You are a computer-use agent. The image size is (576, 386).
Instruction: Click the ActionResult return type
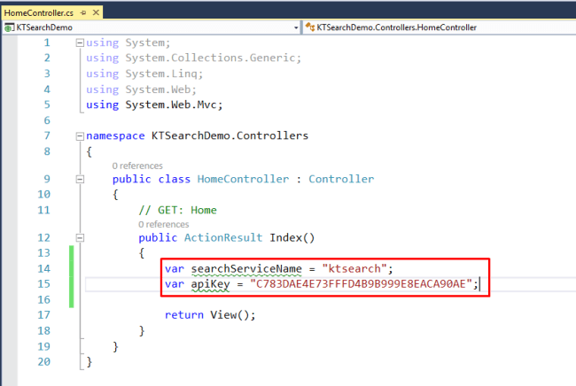223,238
